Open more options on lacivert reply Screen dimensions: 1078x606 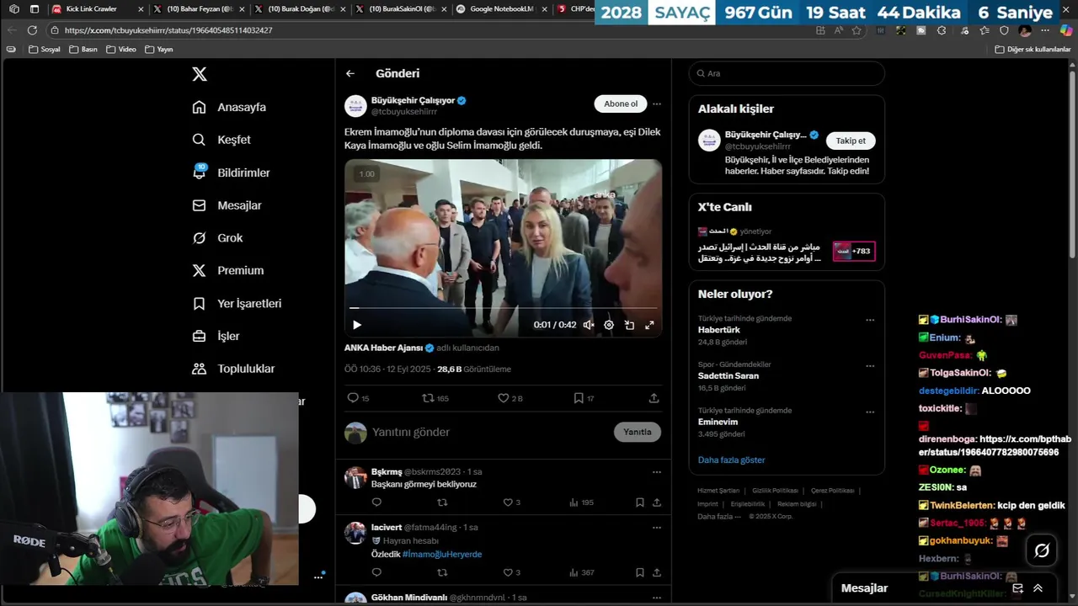[x=657, y=528]
